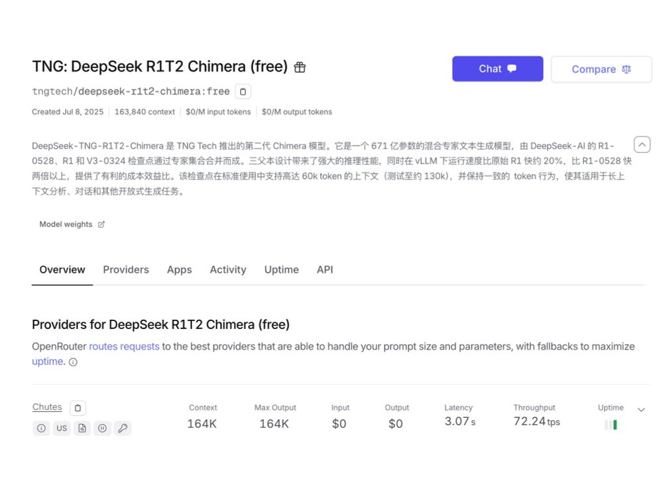The width and height of the screenshot is (663, 480).
Task: Open the Compare button
Action: [x=601, y=70]
